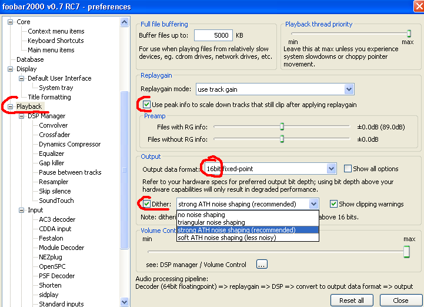Click the Buffer files up to field
The image size is (424, 307).
click(x=213, y=35)
